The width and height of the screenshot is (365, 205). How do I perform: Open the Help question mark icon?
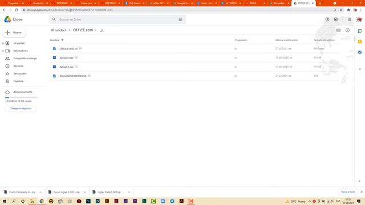point(327,19)
